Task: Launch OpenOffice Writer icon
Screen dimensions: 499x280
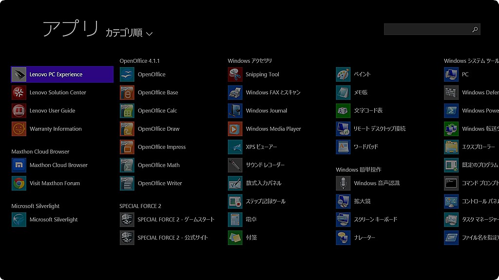Action: click(127, 183)
